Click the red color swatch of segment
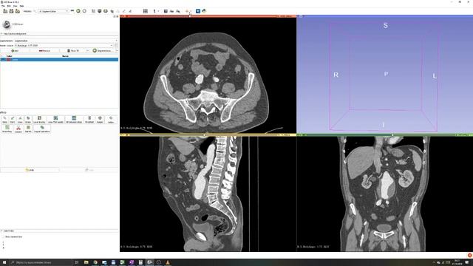473x266 pixels. pyautogui.click(x=9, y=59)
